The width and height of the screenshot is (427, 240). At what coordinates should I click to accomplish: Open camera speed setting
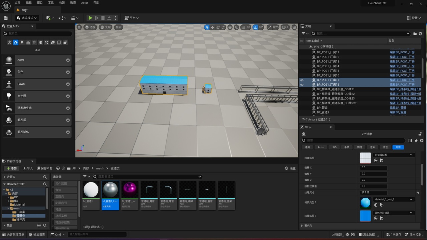(x=285, y=27)
